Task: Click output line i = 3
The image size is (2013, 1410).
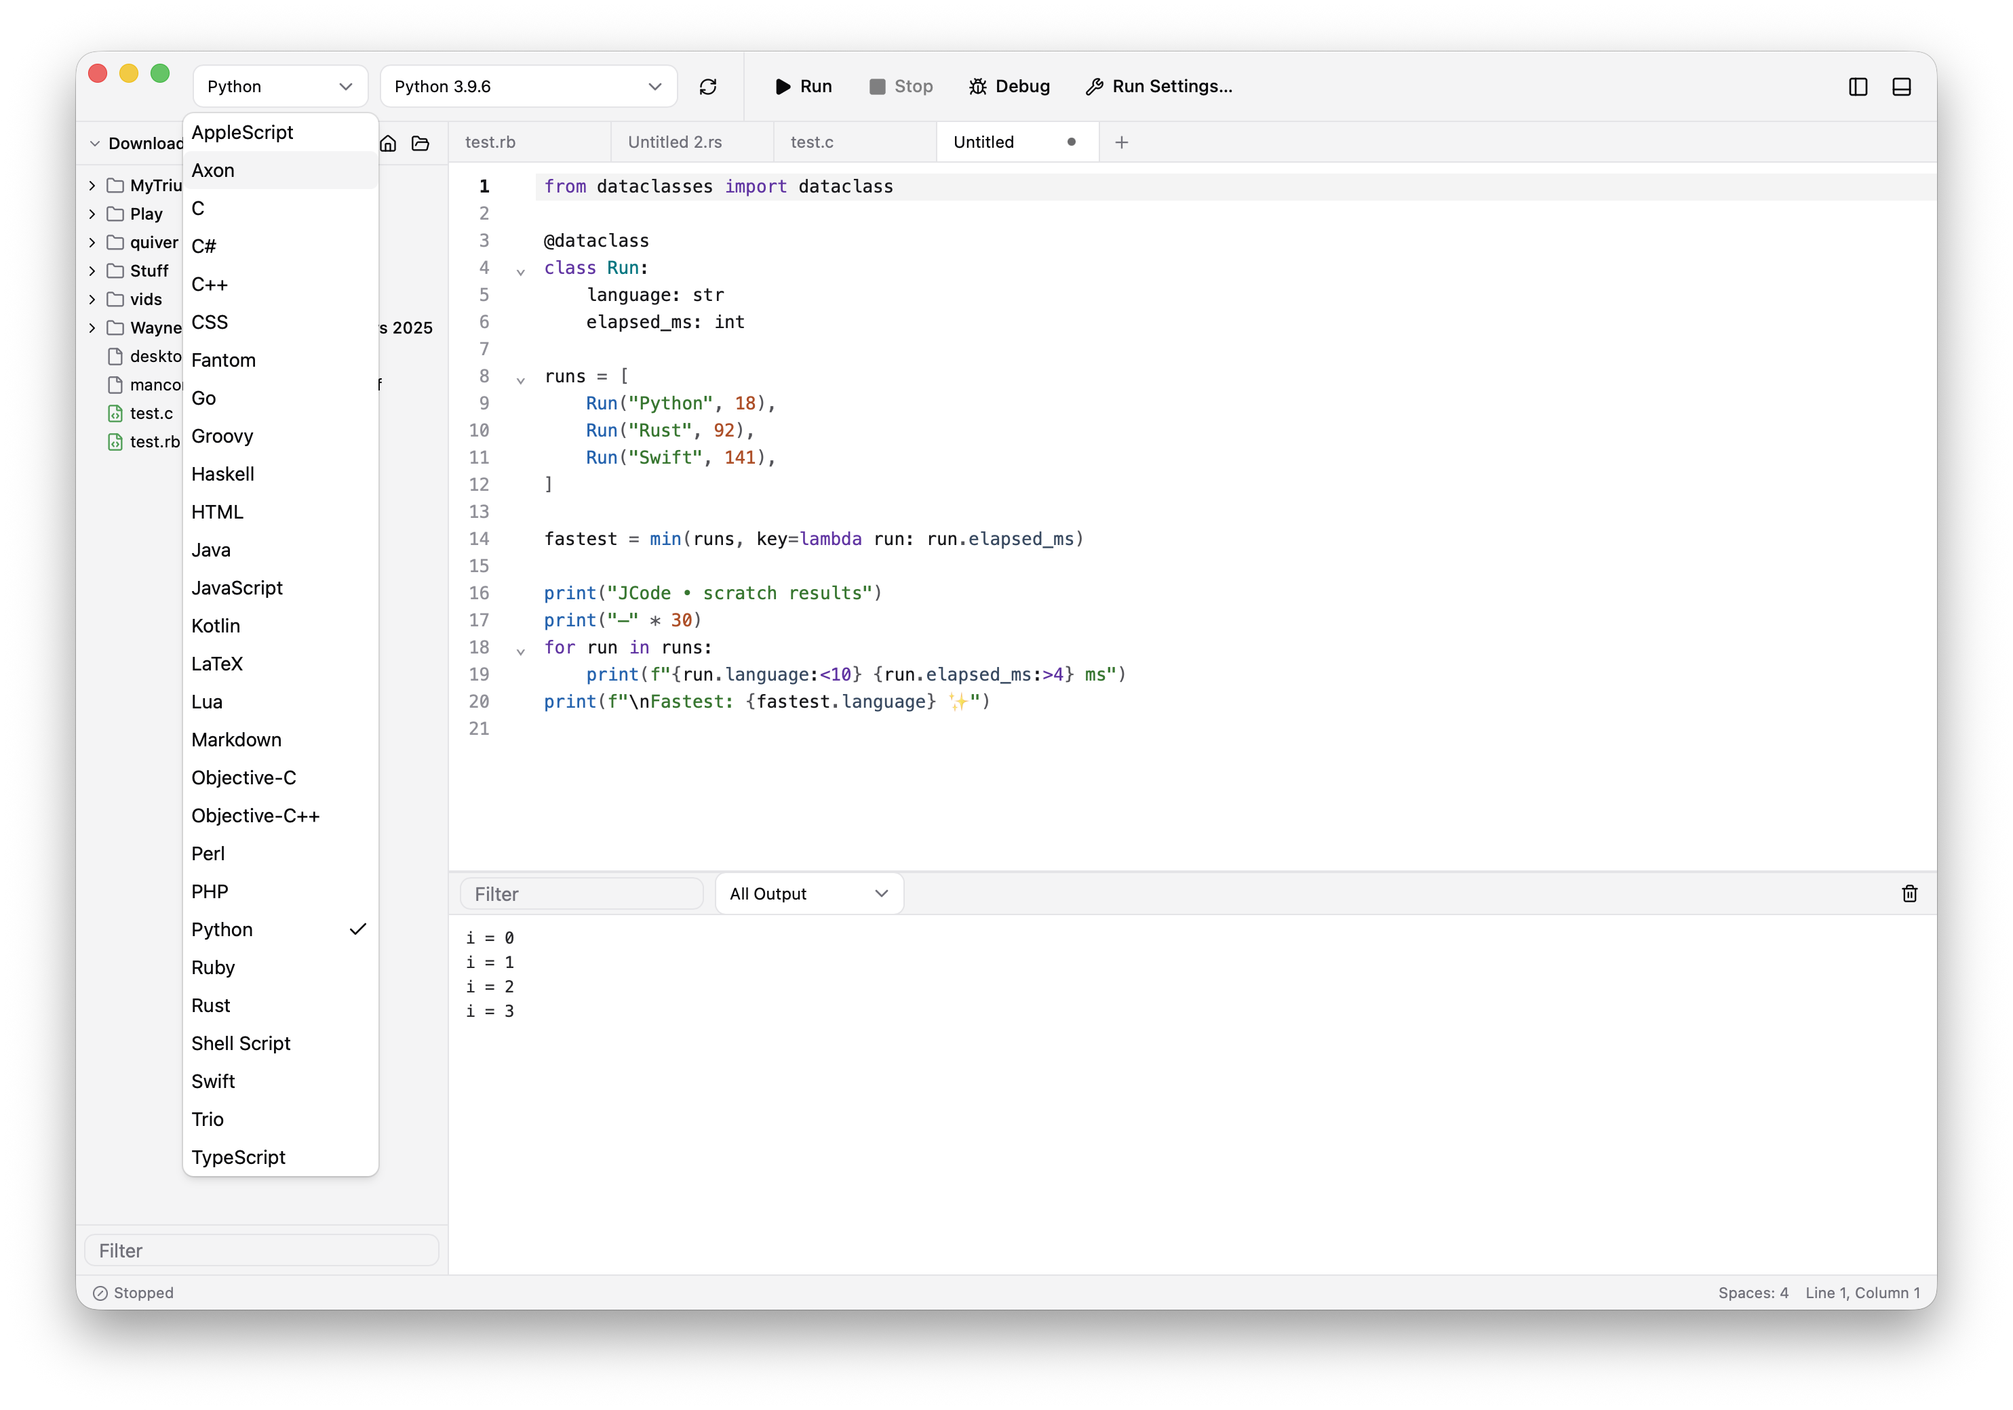Action: point(490,1011)
